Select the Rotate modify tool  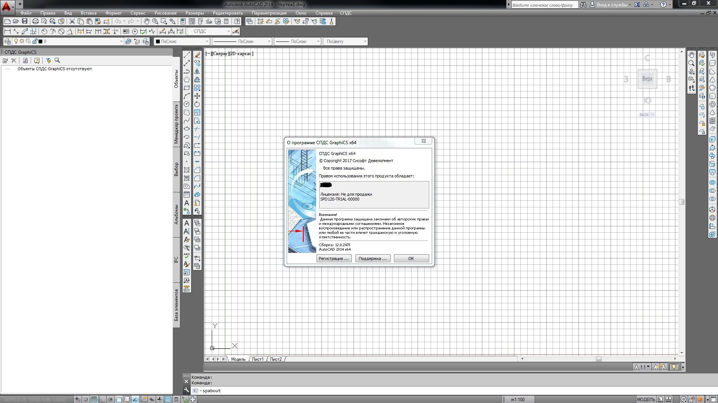coord(197,104)
